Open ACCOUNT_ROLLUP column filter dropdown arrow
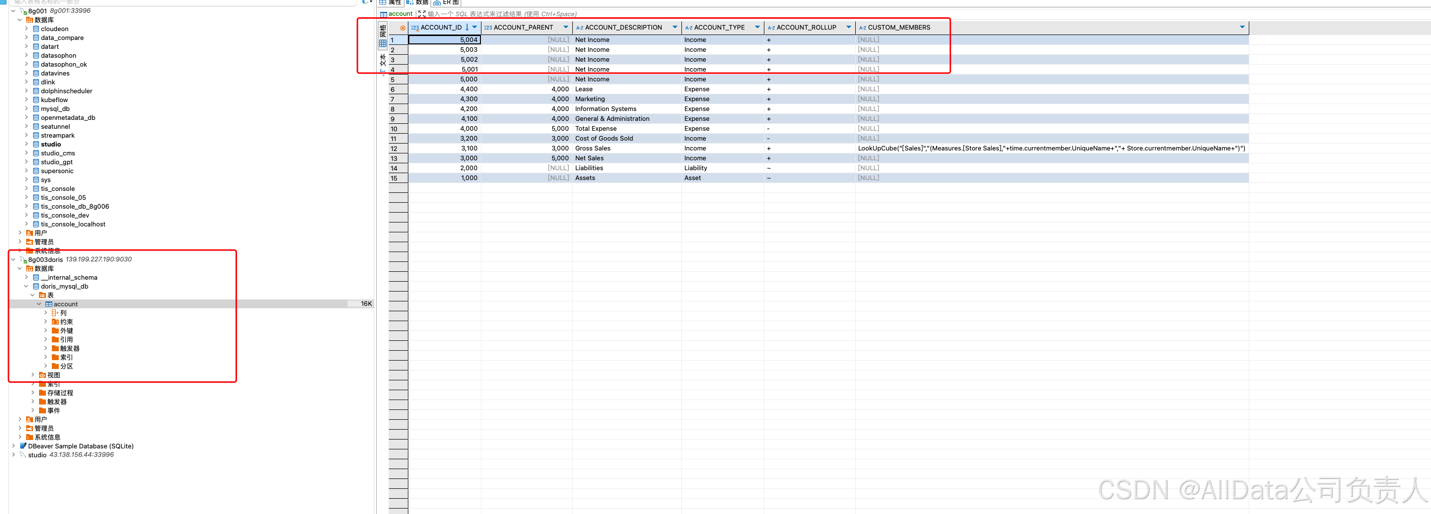Image resolution: width=1431 pixels, height=514 pixels. (848, 27)
